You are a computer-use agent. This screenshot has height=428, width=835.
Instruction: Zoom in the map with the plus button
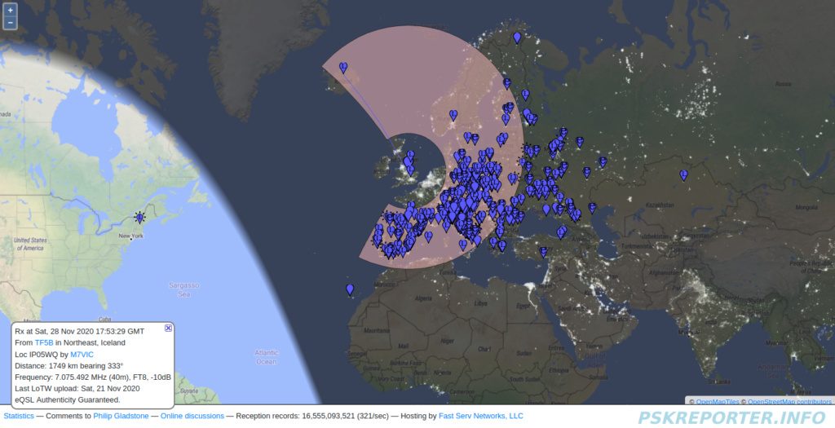[10, 10]
